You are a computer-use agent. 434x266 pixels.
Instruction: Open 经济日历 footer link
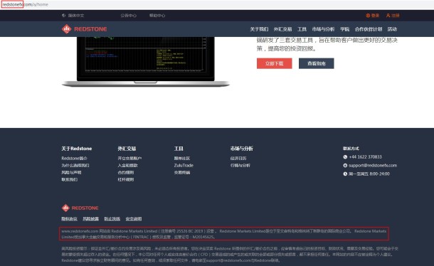[238, 159]
